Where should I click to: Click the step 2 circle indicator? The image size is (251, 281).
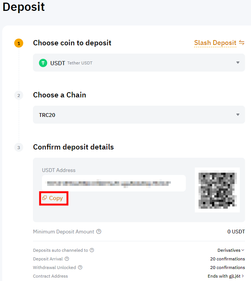click(x=19, y=95)
